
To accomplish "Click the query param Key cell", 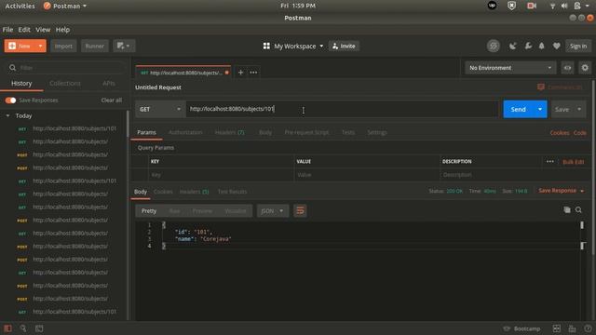I will point(221,175).
